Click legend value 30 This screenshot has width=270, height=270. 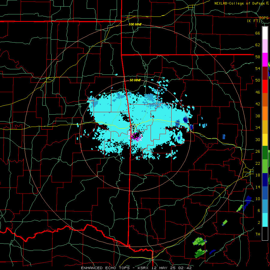(258, 139)
